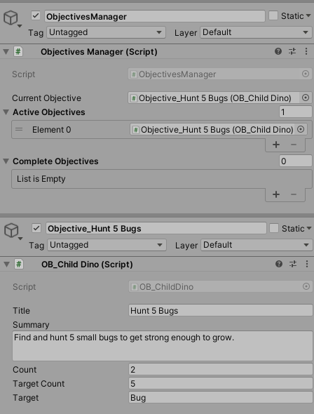Toggle ObjectivesManager active checkbox
The width and height of the screenshot is (314, 414).
click(36, 16)
